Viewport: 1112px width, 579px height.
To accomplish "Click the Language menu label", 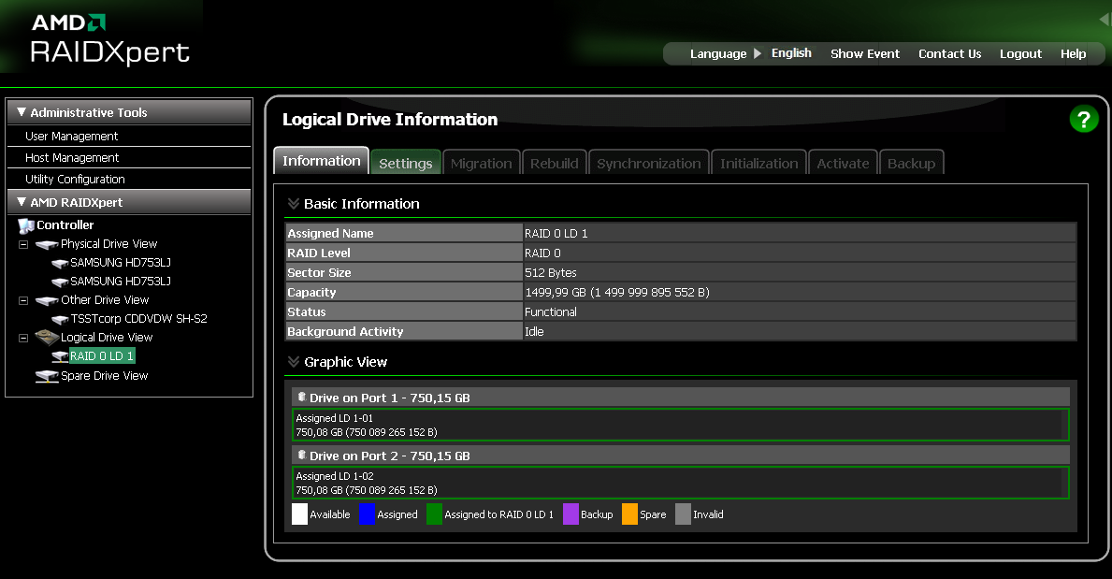I will pos(717,54).
